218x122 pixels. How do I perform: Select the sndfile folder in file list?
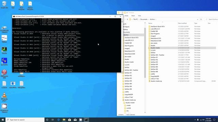point(153,74)
